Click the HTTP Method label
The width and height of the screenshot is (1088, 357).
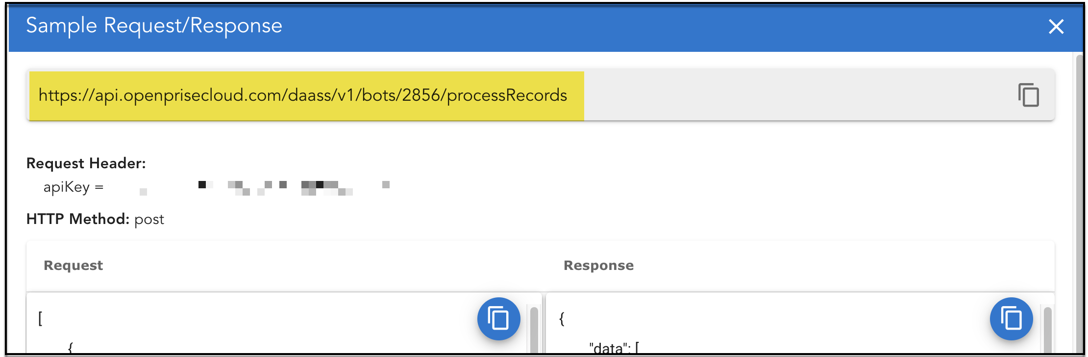[77, 219]
